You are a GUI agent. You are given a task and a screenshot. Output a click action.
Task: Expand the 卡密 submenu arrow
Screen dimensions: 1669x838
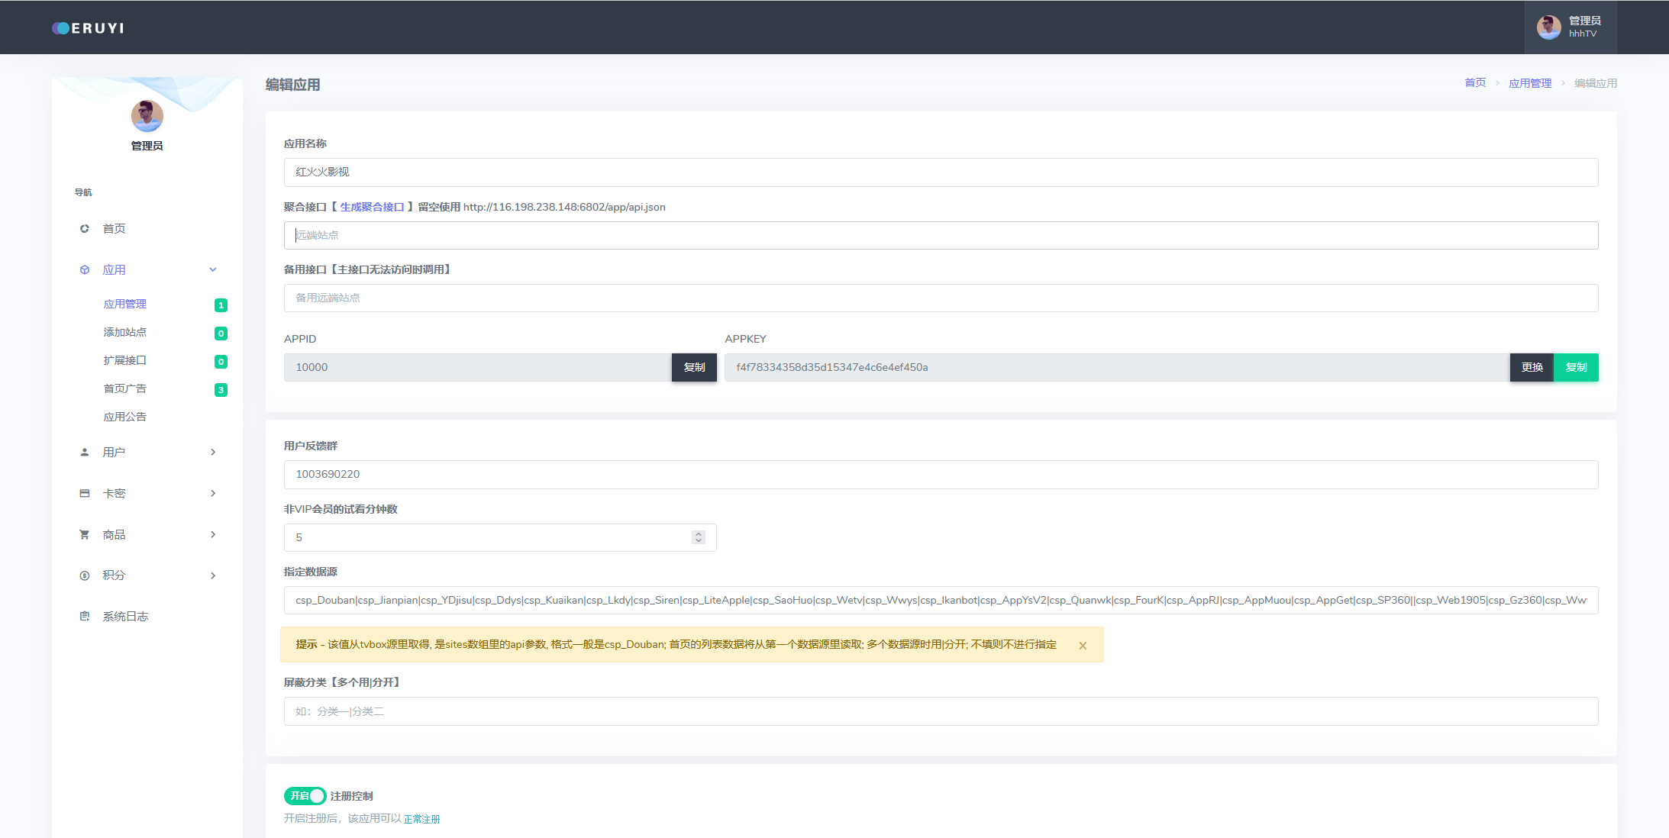tap(213, 493)
